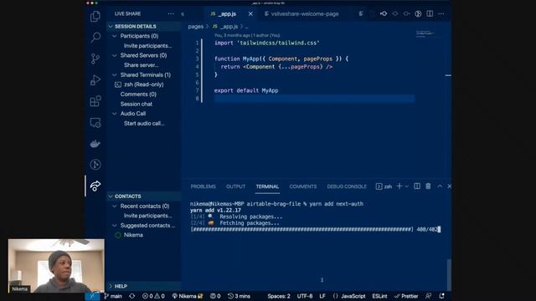The image size is (536, 301).
Task: Open Live Share panel more actions
Action: (171, 13)
